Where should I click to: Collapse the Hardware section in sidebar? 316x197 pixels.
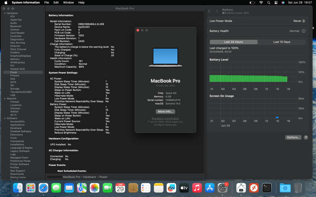pos(5,13)
